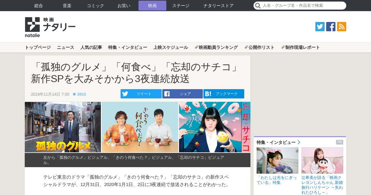Open 上映スケジュール navigation item
Screen dimensions: 371x195
pyautogui.click(x=171, y=47)
